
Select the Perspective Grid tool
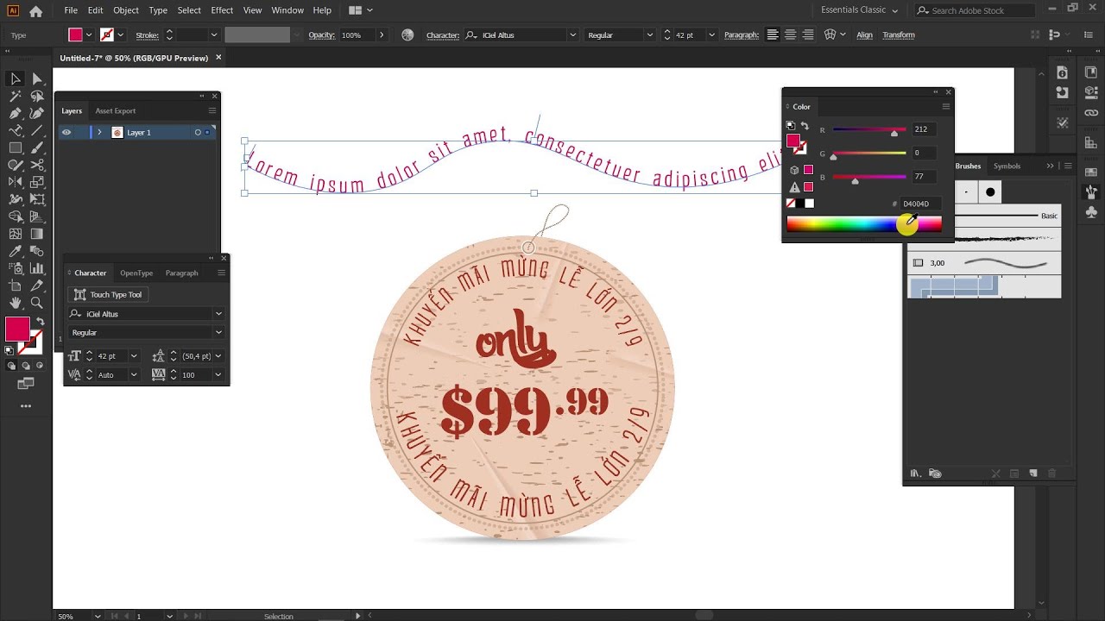tap(37, 216)
